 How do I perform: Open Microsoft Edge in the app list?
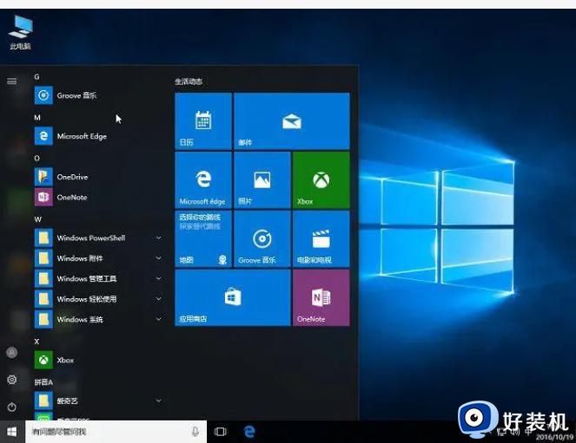[98, 136]
